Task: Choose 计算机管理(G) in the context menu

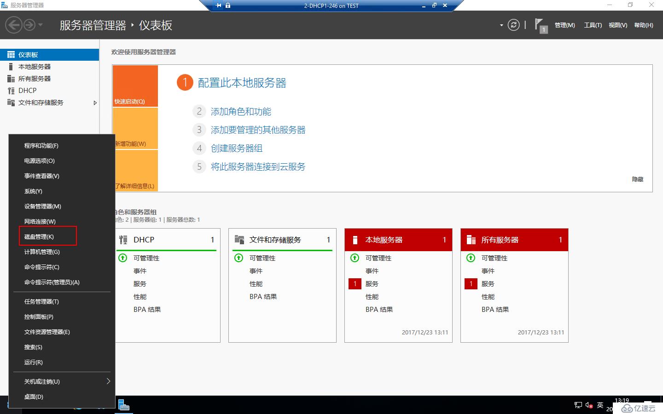Action: click(x=62, y=252)
